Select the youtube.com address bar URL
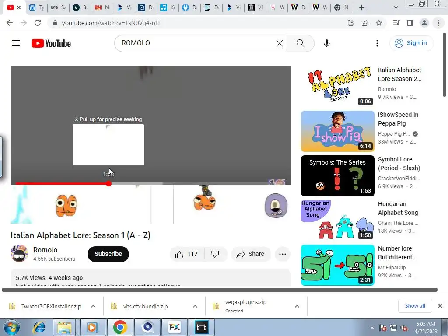The image size is (448, 336). click(111, 23)
